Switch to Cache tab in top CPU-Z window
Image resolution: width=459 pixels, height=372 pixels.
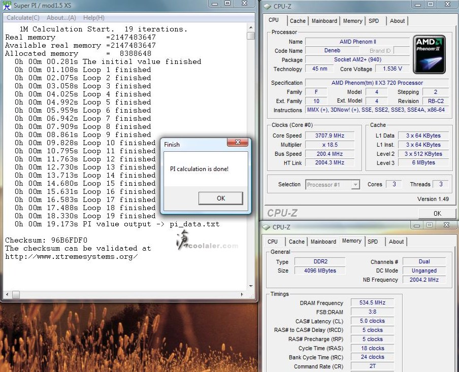[x=298, y=21]
